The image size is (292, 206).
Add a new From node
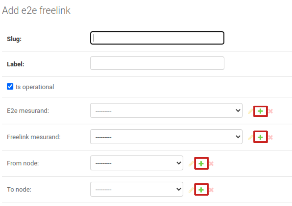click(201, 163)
